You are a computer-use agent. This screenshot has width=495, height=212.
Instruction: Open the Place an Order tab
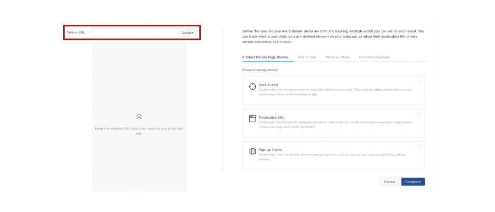pos(338,57)
